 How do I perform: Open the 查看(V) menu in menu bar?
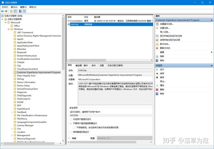pyautogui.click(x=23, y=7)
